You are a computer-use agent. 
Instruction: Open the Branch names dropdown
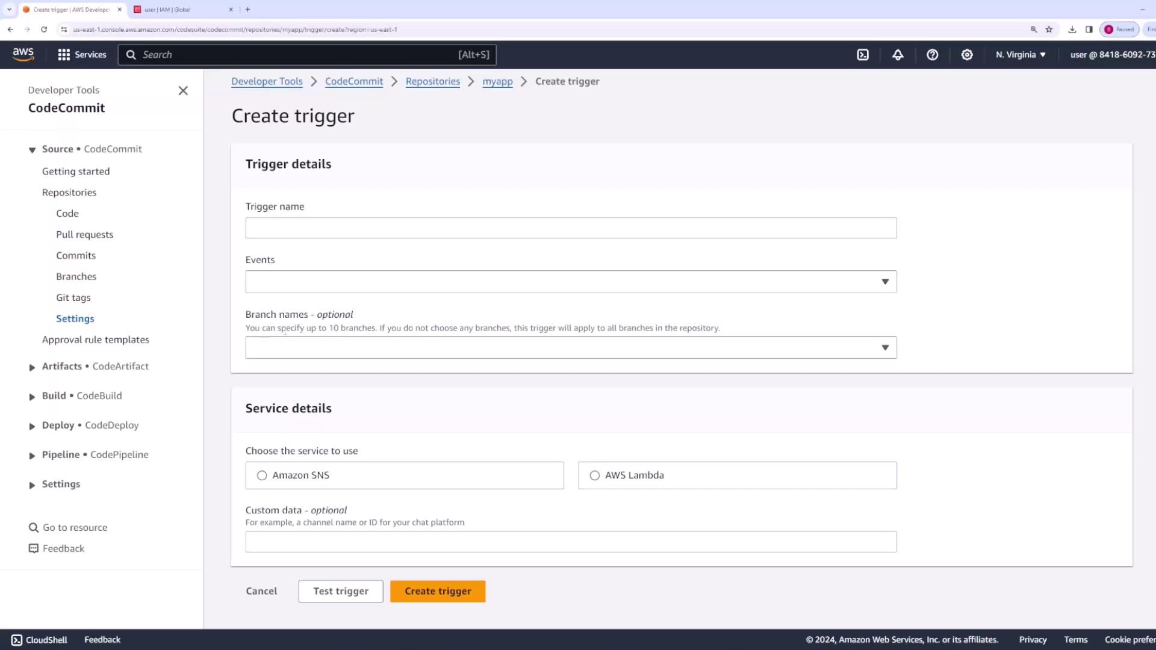(x=570, y=348)
